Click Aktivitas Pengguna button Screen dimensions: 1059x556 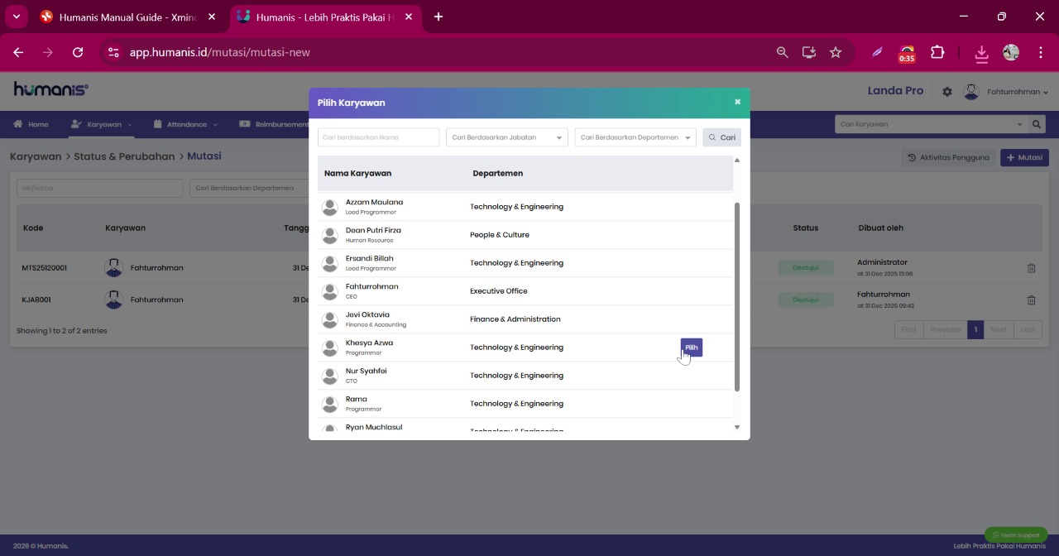948,157
